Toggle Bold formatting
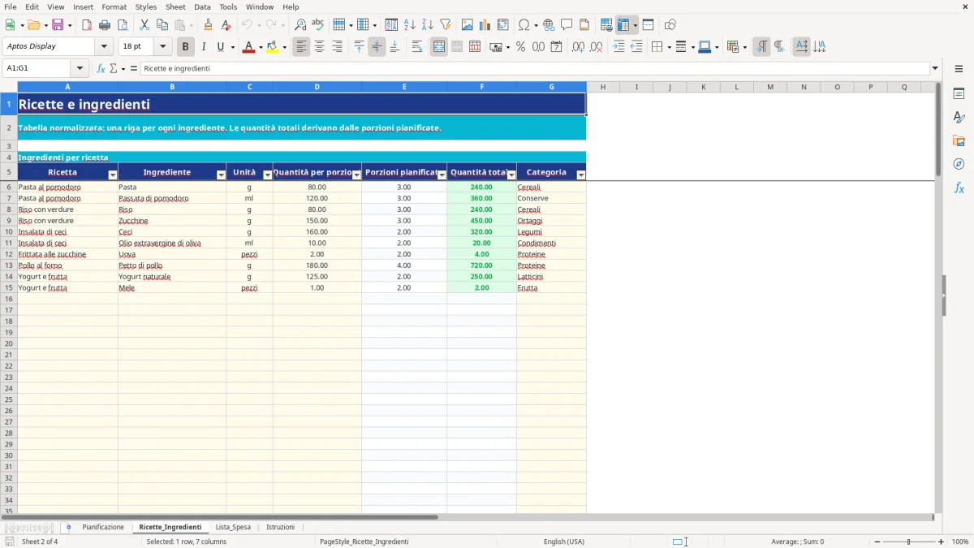Screen dimensions: 974x548 [185, 47]
